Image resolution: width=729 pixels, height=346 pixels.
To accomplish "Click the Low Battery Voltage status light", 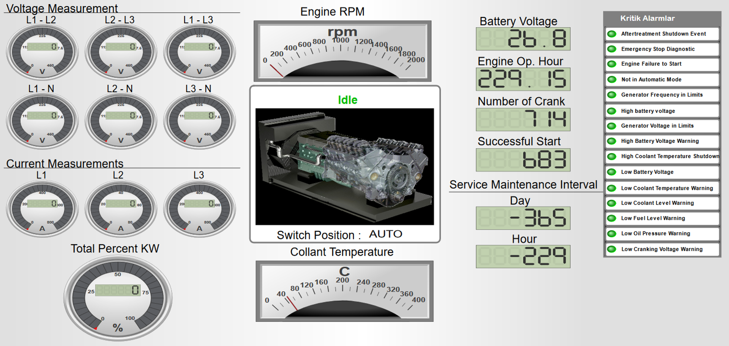I will point(612,172).
